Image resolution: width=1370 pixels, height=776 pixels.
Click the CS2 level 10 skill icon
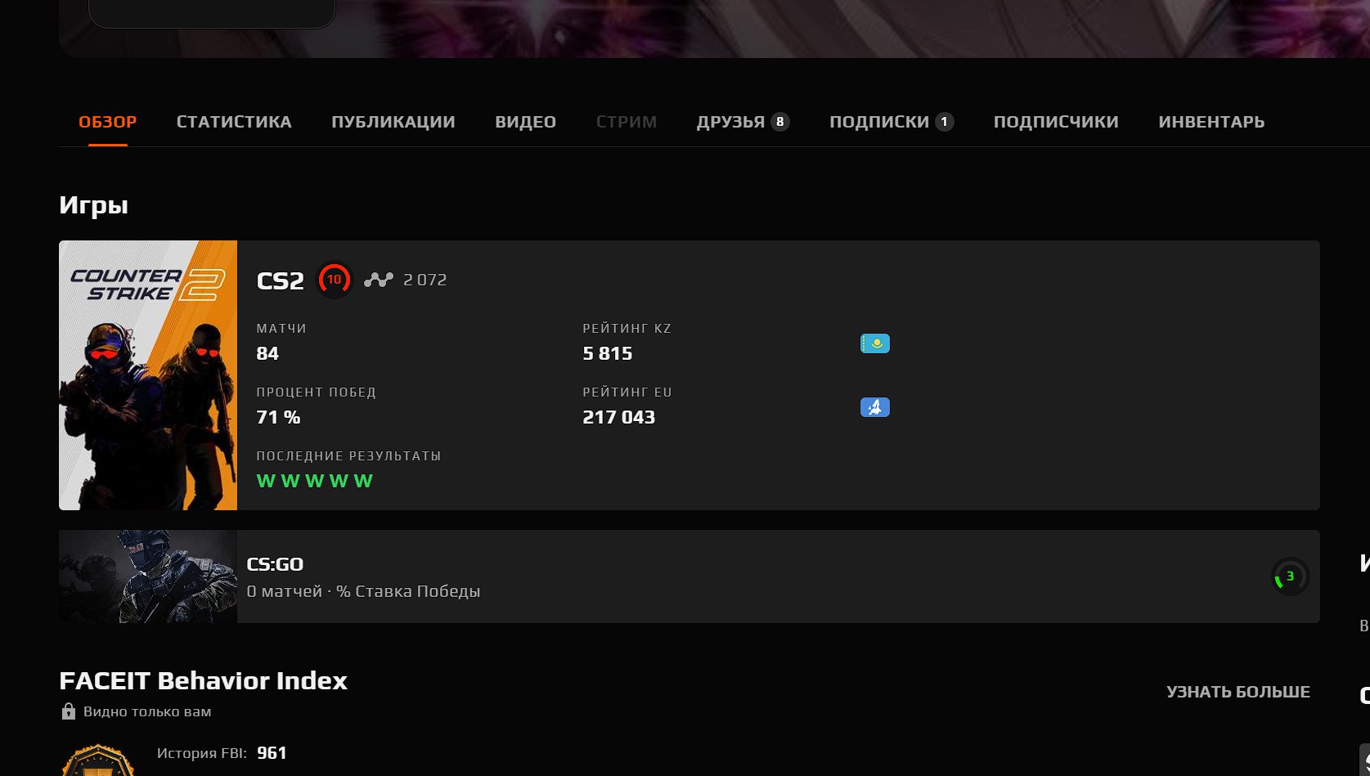pyautogui.click(x=334, y=280)
